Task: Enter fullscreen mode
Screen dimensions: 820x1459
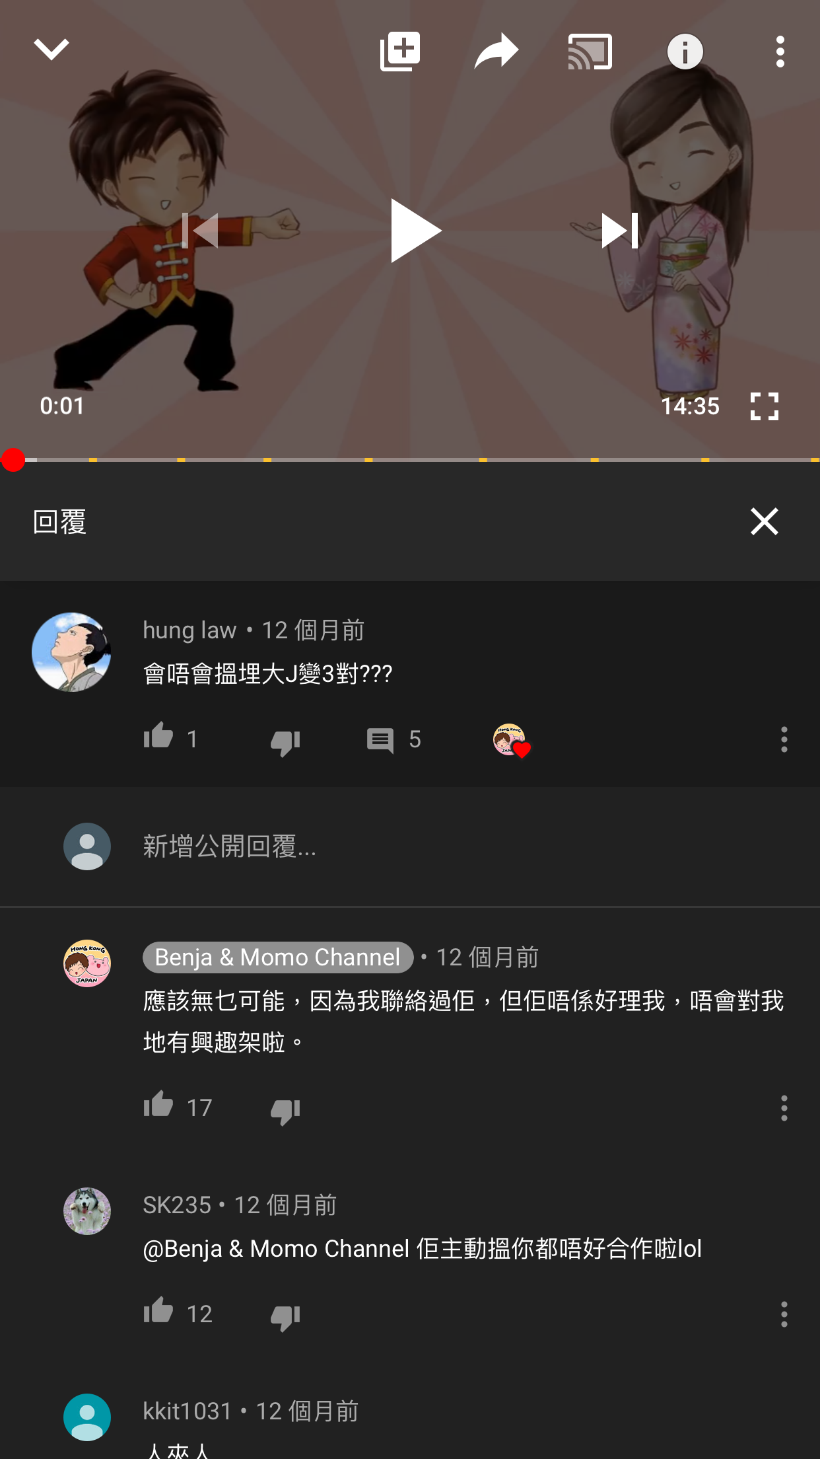Action: [765, 406]
